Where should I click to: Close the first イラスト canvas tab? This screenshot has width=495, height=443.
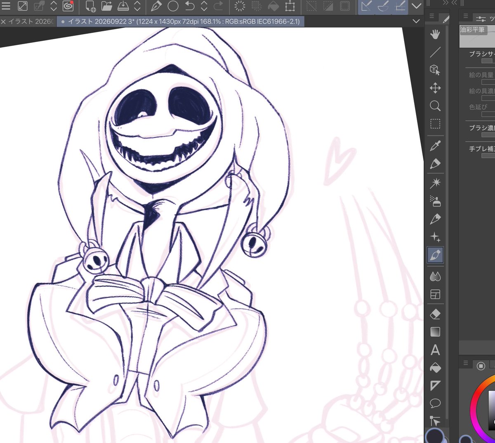tap(3, 21)
